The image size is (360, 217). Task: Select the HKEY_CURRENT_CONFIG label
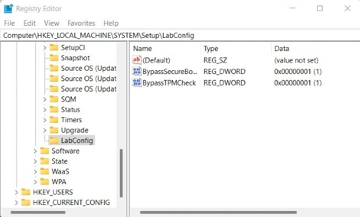tap(71, 202)
